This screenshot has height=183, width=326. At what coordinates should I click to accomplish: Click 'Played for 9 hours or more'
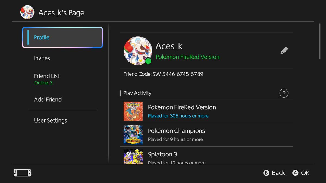(175, 139)
